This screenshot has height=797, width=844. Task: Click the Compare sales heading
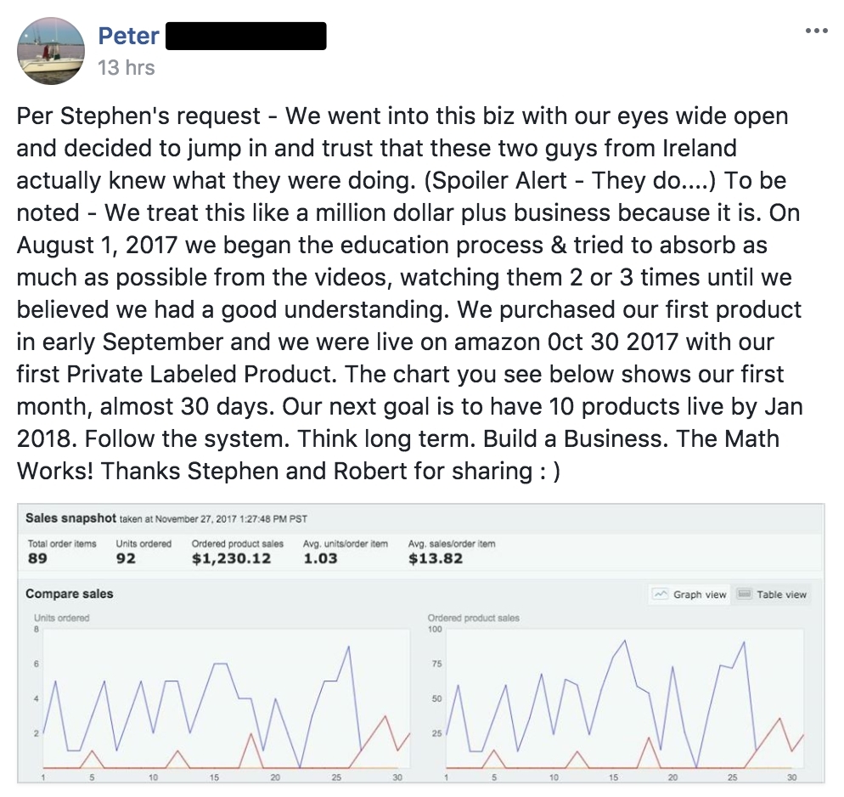[70, 594]
